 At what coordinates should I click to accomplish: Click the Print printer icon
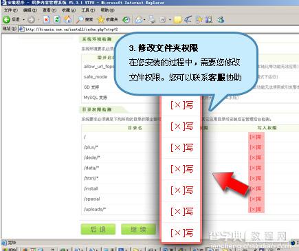pos(151,20)
